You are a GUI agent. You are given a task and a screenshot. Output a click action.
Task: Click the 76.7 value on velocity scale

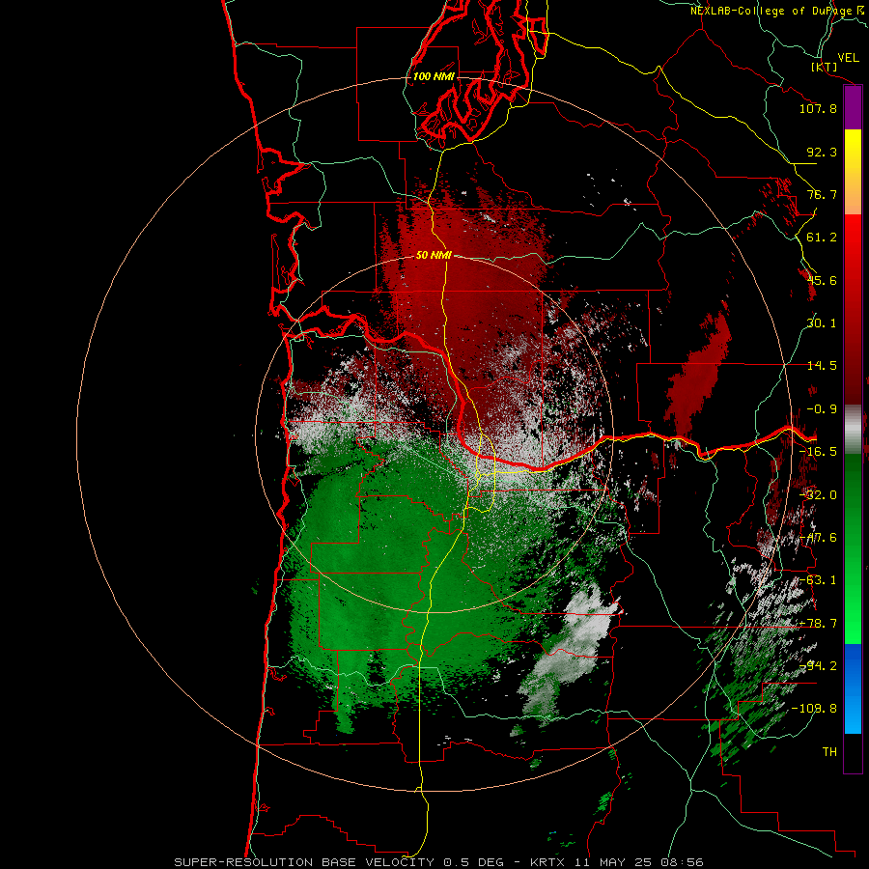point(822,194)
